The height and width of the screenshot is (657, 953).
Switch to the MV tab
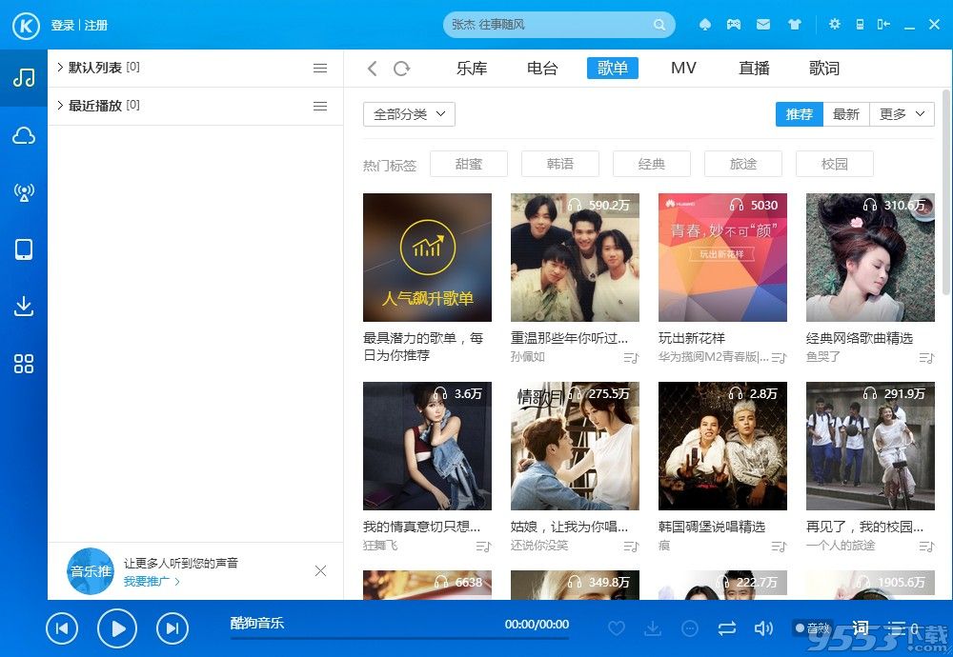[x=683, y=68]
